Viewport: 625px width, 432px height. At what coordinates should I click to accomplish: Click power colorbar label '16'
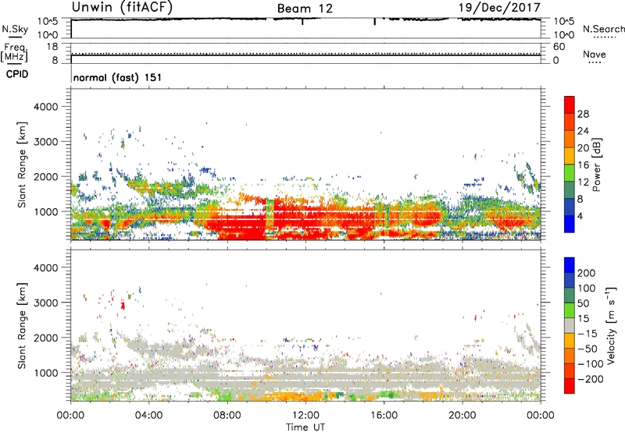tap(583, 165)
